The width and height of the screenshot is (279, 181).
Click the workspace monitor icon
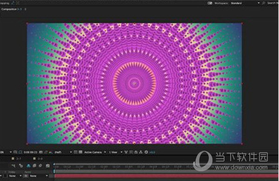click(210, 3)
